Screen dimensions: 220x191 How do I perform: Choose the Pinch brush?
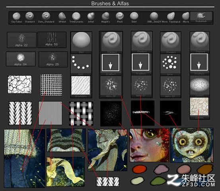(x=120, y=18)
